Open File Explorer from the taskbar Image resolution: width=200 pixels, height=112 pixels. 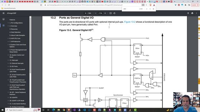59,110
